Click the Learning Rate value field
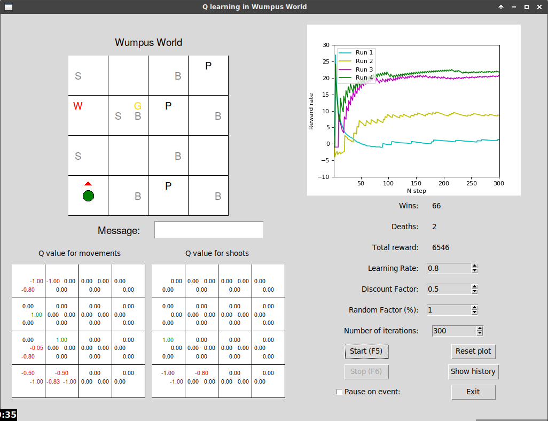 coord(449,268)
